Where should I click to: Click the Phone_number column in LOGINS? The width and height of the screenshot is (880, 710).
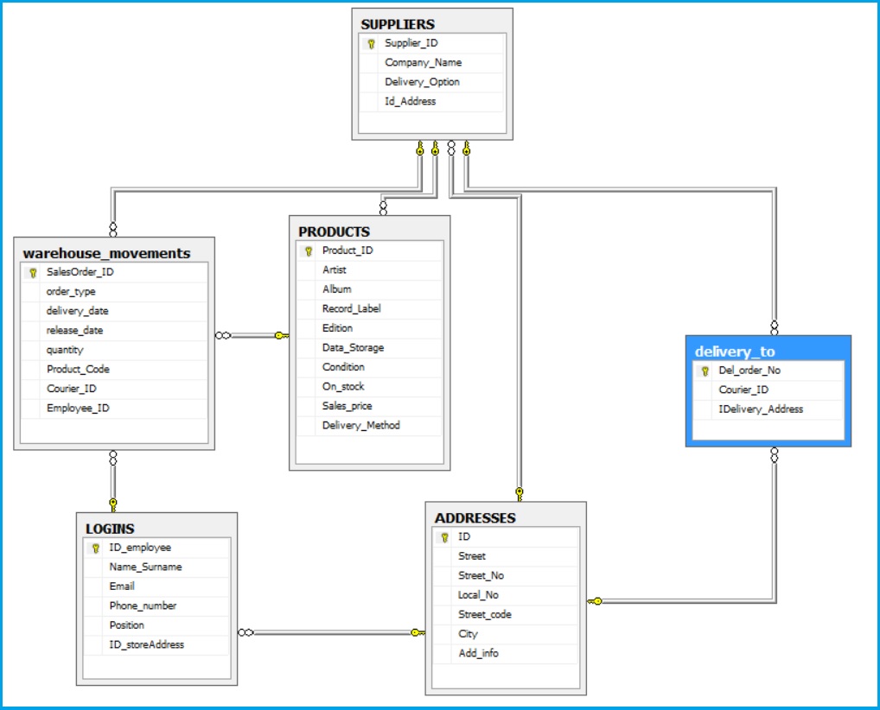point(143,605)
